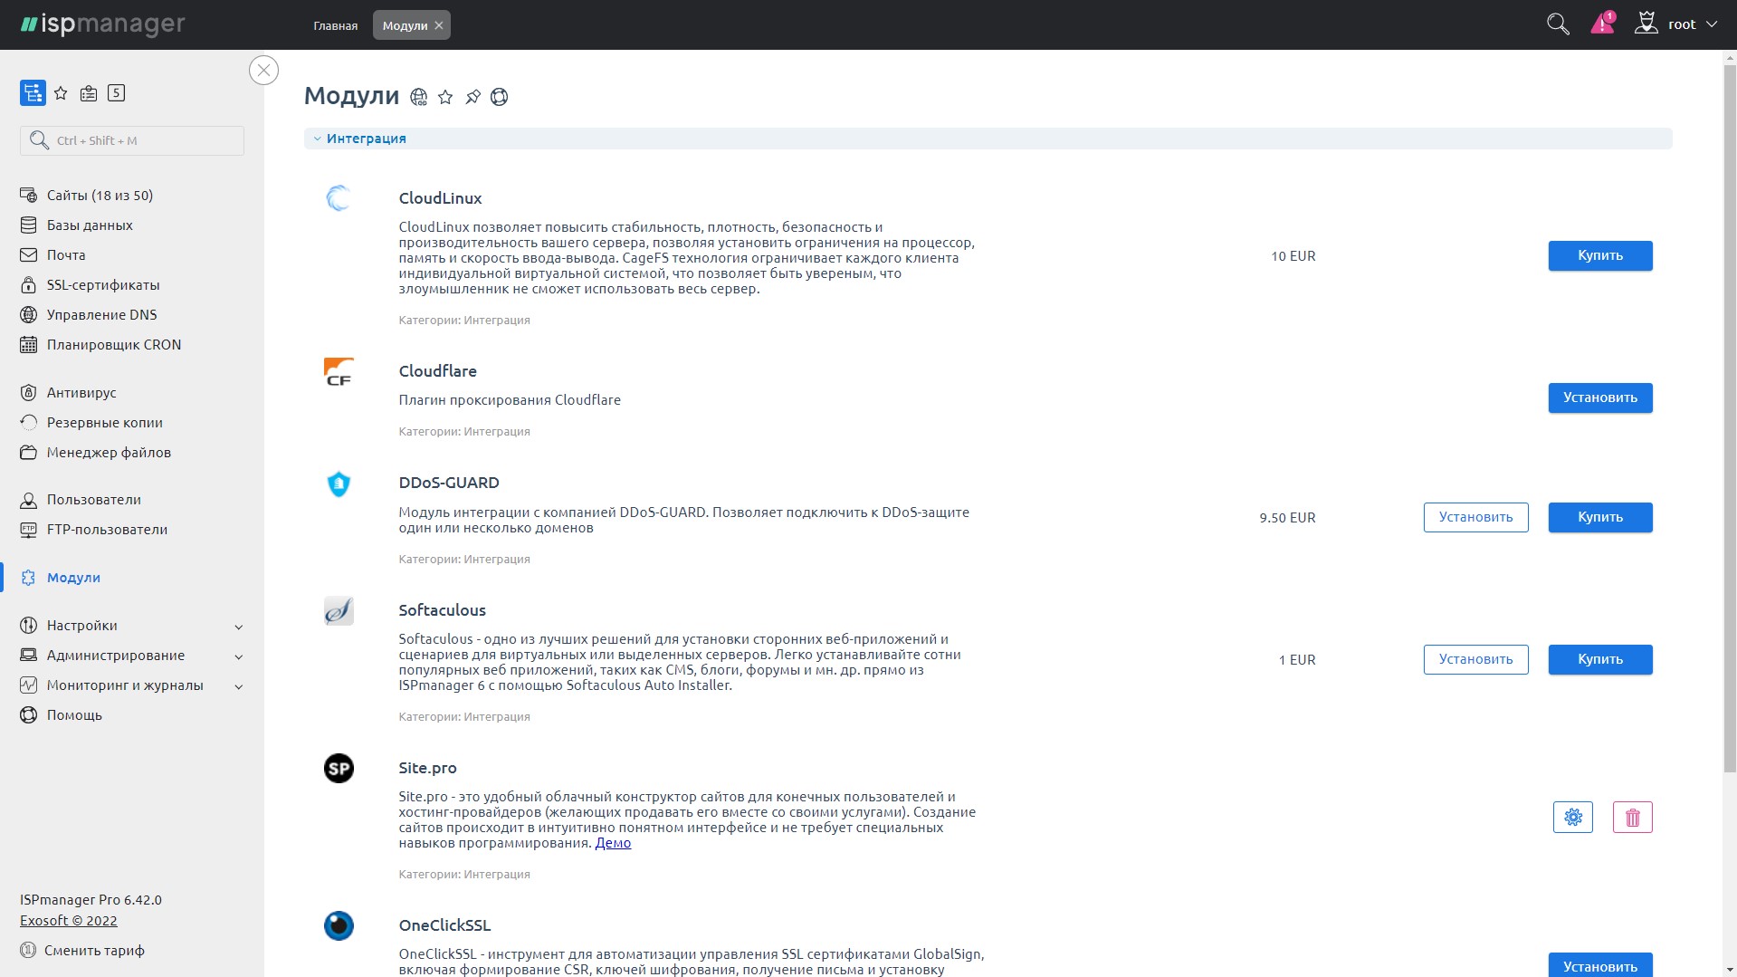1737x977 pixels.
Task: Open the root user dropdown
Action: pos(1680,24)
